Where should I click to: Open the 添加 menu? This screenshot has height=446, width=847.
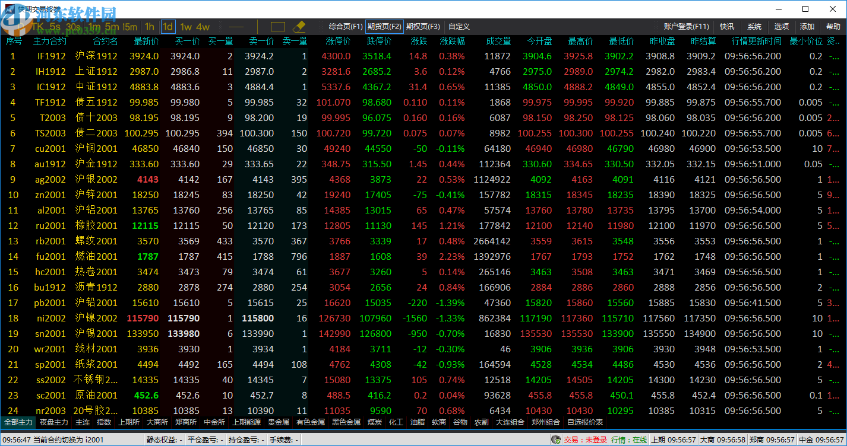(807, 27)
